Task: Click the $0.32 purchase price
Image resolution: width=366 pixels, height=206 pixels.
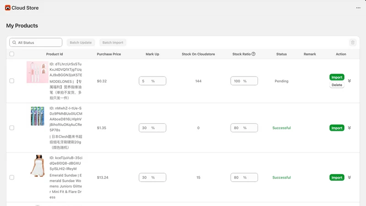Action: pyautogui.click(x=102, y=81)
